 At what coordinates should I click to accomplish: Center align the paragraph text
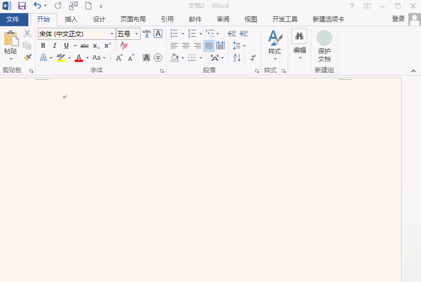pyautogui.click(x=186, y=46)
